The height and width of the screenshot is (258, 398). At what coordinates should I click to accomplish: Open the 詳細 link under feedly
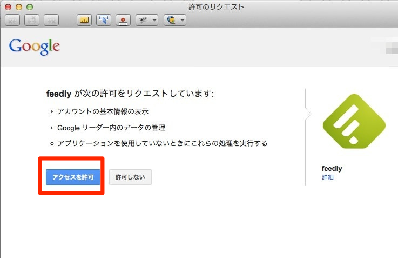[x=328, y=177]
